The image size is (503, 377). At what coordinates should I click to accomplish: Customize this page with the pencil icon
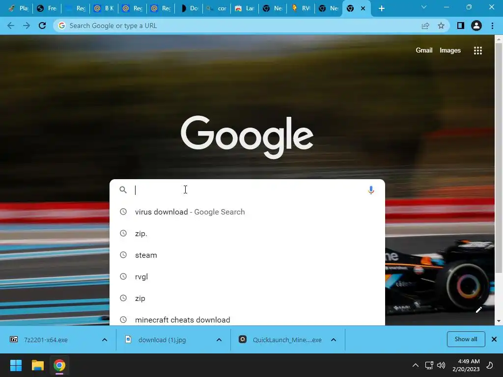[478, 310]
